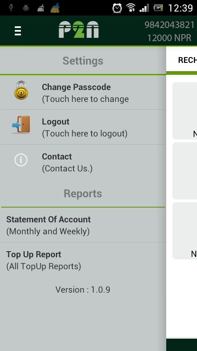
Task: Select the first recharge card tile
Action: [x=185, y=111]
